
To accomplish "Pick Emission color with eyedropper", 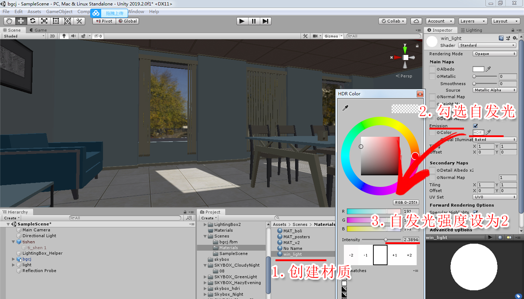I will pyautogui.click(x=488, y=132).
